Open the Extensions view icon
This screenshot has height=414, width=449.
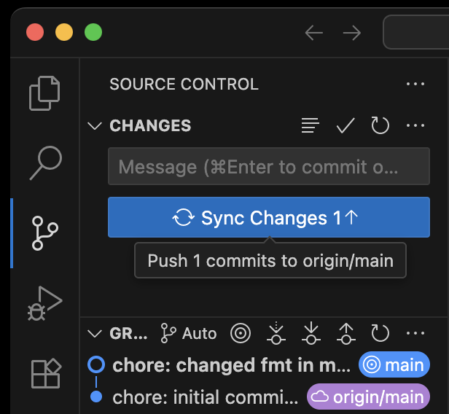point(46,373)
